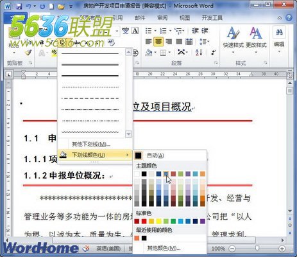Click the center align paragraph icon
Screen dimensions: 297x257
pos(158,42)
